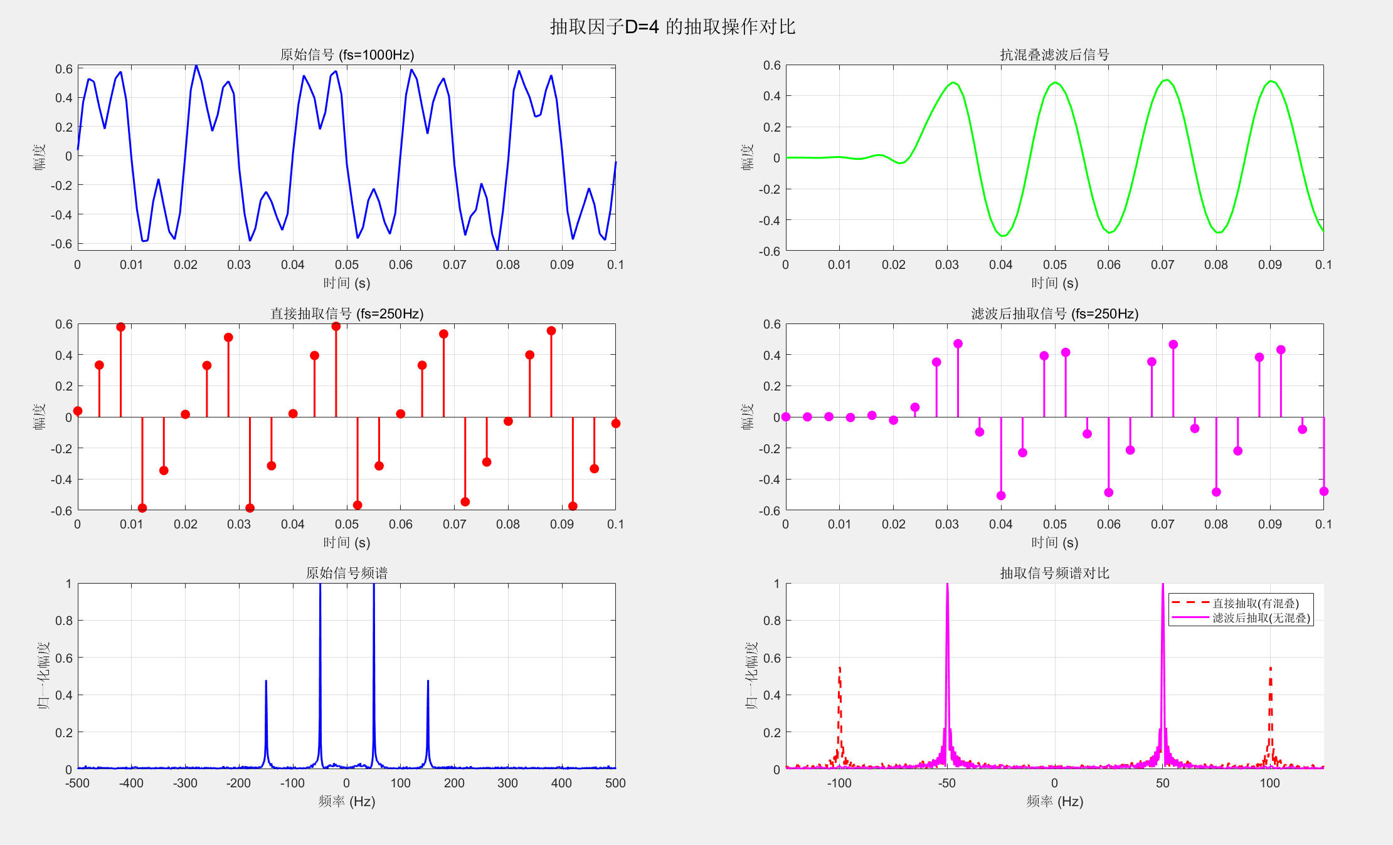Click legend entry '直接抽取(有混叠)'
Screen dimensions: 1393x845
(1255, 603)
